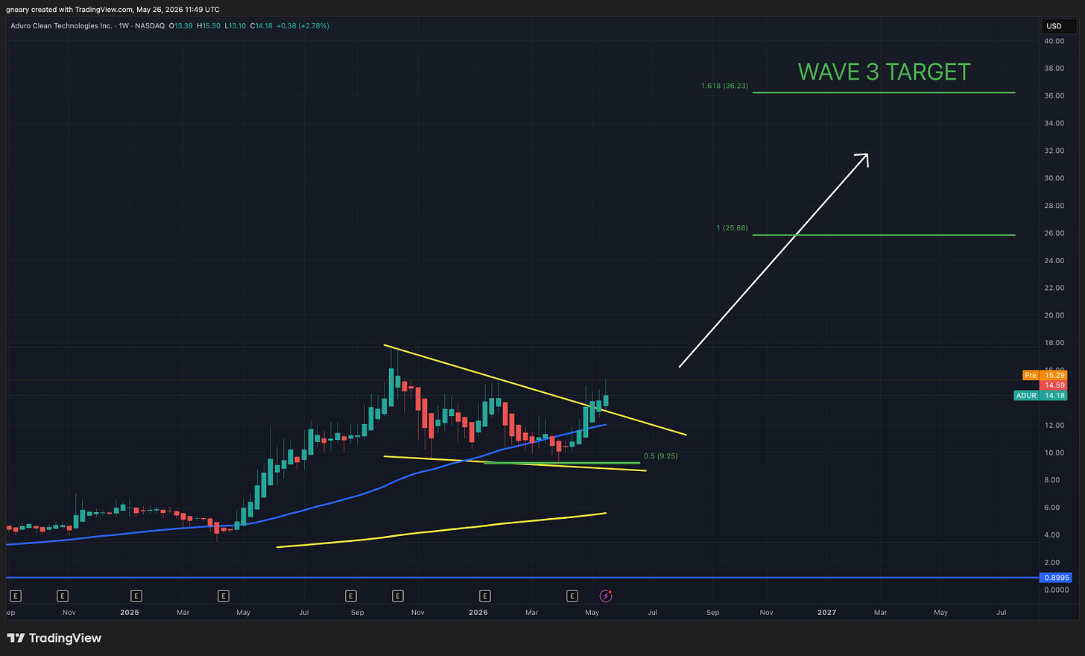Click the 40.00 price axis label
1085x656 pixels.
click(1054, 41)
